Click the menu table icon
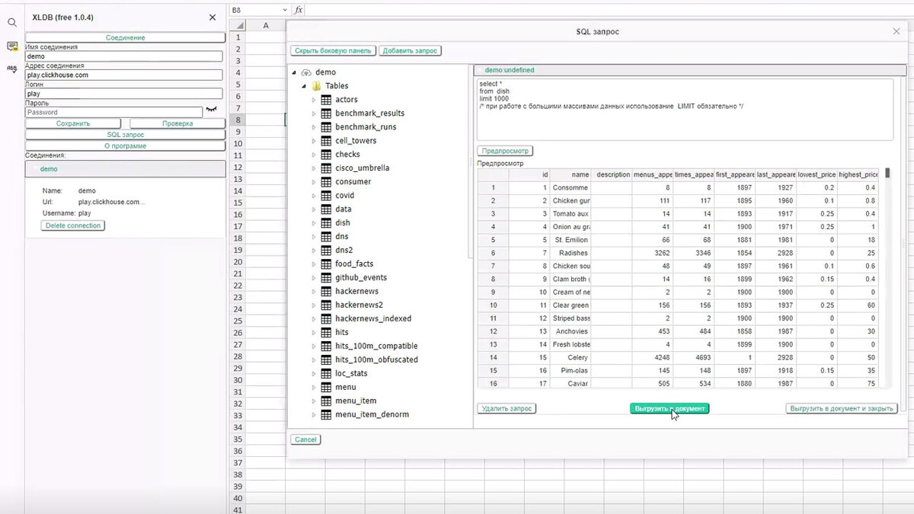The image size is (914, 514). coord(326,388)
